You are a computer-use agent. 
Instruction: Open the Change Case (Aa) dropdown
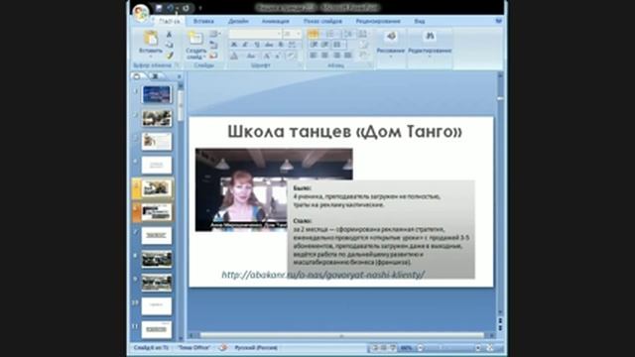(251, 56)
